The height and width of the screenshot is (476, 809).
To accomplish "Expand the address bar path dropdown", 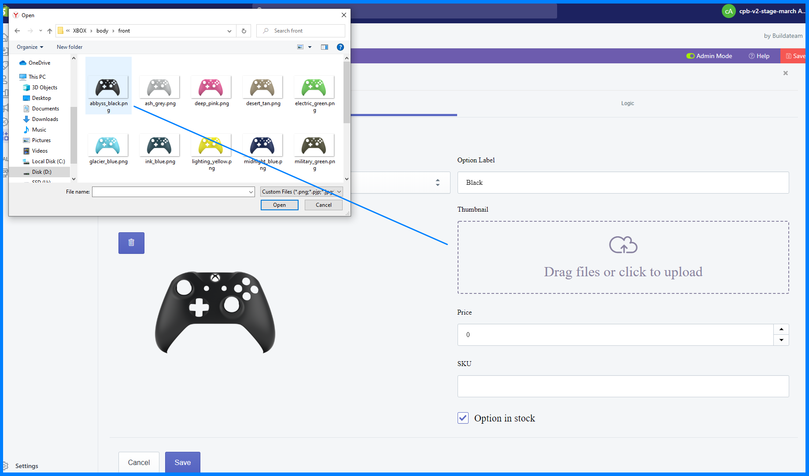I will point(229,31).
